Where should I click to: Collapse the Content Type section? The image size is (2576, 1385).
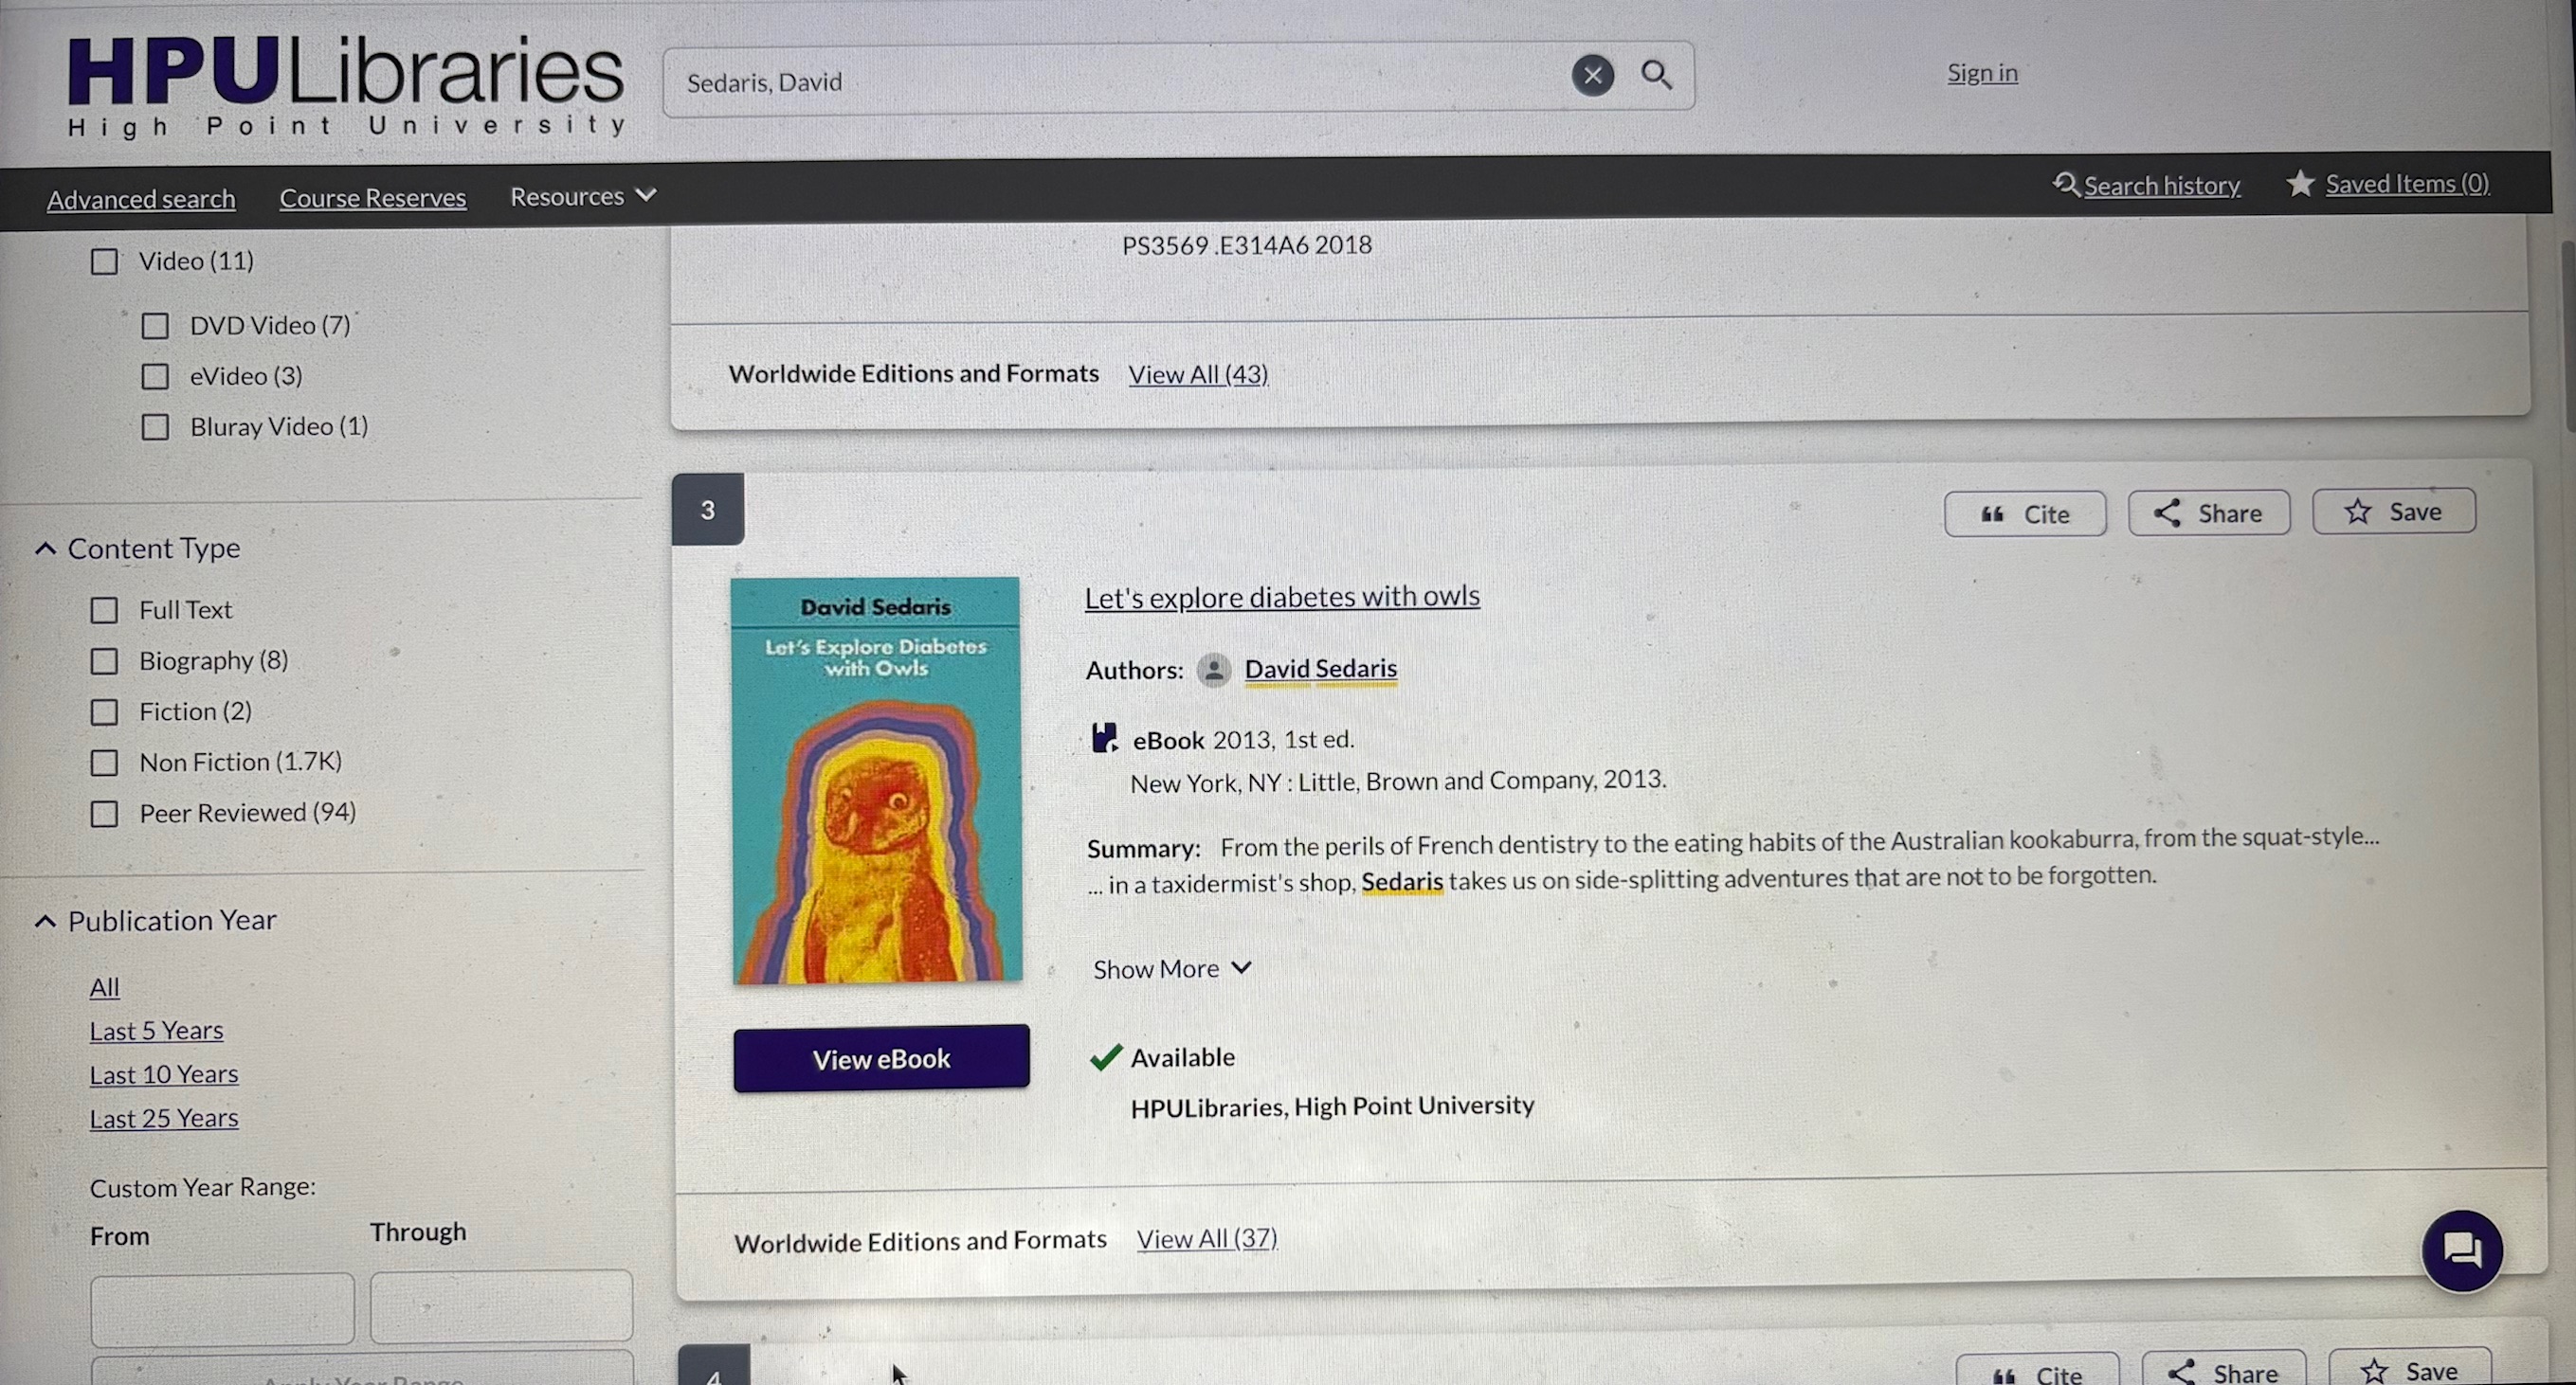tap(45, 549)
